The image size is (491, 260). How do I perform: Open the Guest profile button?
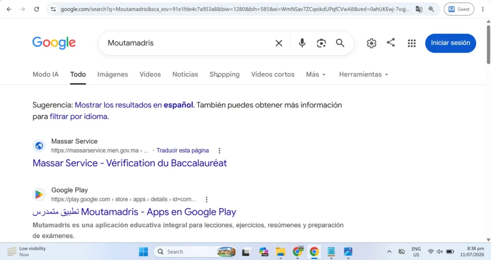(459, 9)
